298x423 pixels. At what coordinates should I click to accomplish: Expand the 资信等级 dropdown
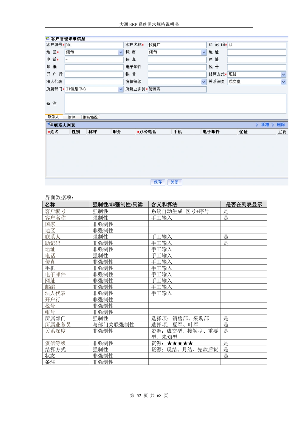[204, 82]
